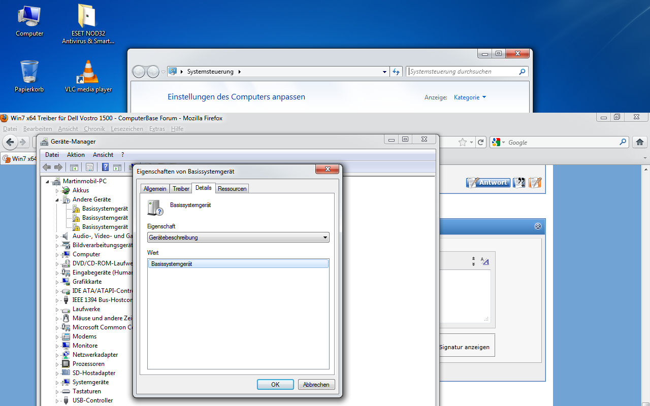Select the Netzwerkadapter tree item
This screenshot has height=406, width=650.
tap(95, 355)
